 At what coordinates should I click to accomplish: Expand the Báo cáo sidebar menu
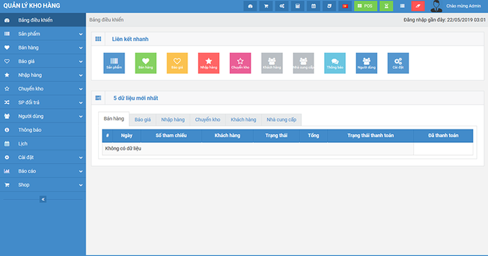(43, 171)
